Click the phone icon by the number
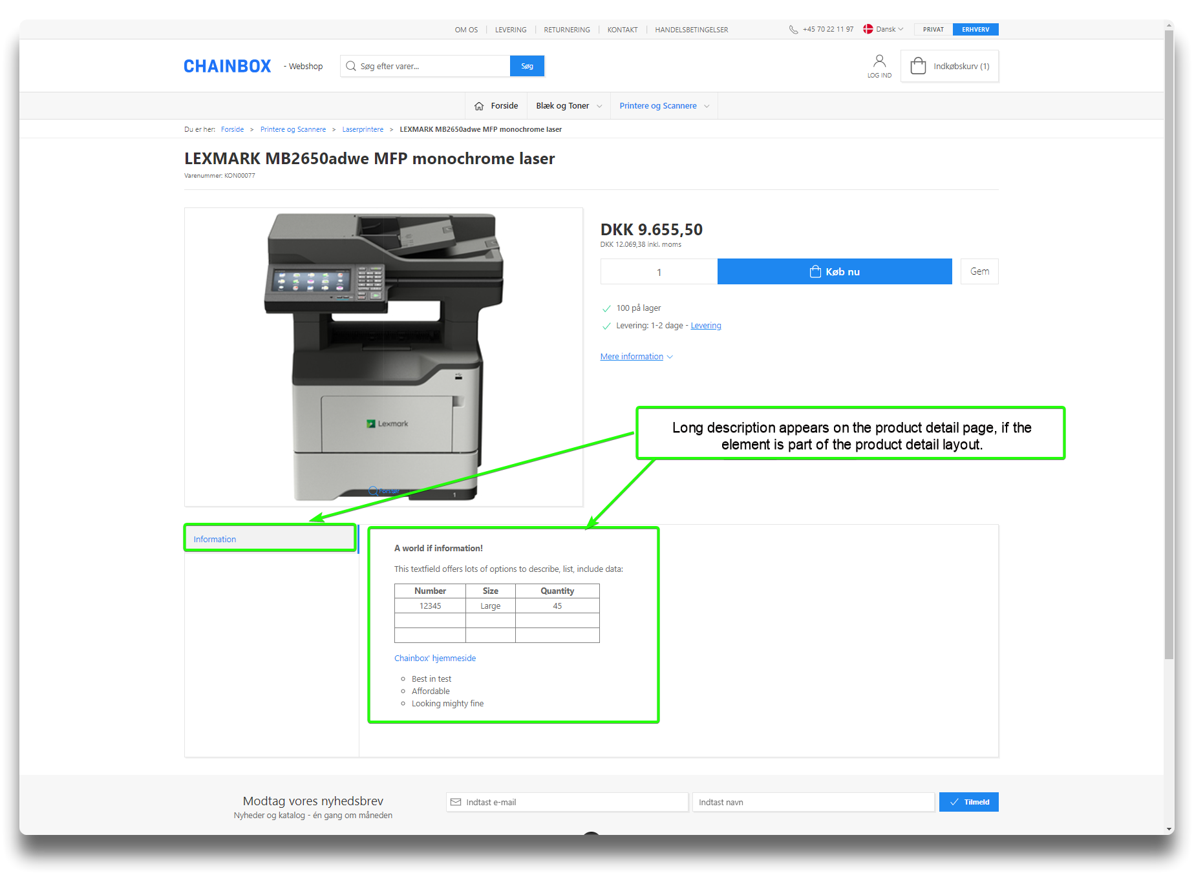 pyautogui.click(x=793, y=30)
